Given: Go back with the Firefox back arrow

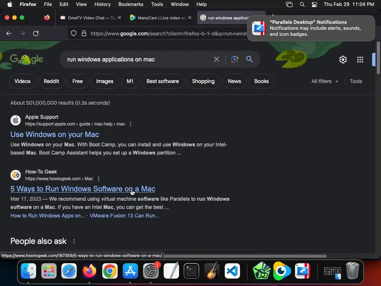Looking at the screenshot, I should [9, 33].
